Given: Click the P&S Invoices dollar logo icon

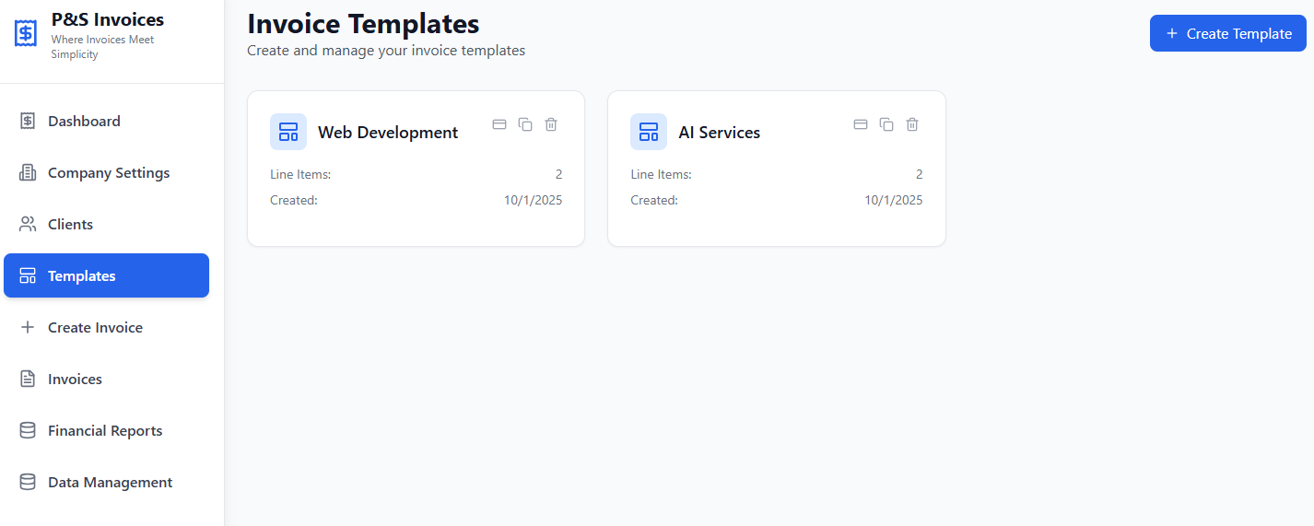Looking at the screenshot, I should [x=26, y=33].
